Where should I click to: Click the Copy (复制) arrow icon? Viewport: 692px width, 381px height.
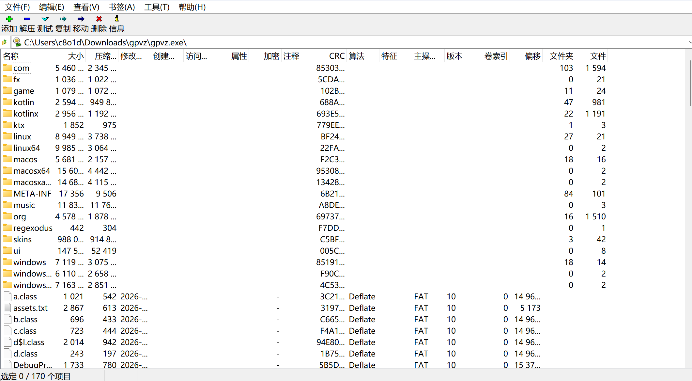coord(63,19)
